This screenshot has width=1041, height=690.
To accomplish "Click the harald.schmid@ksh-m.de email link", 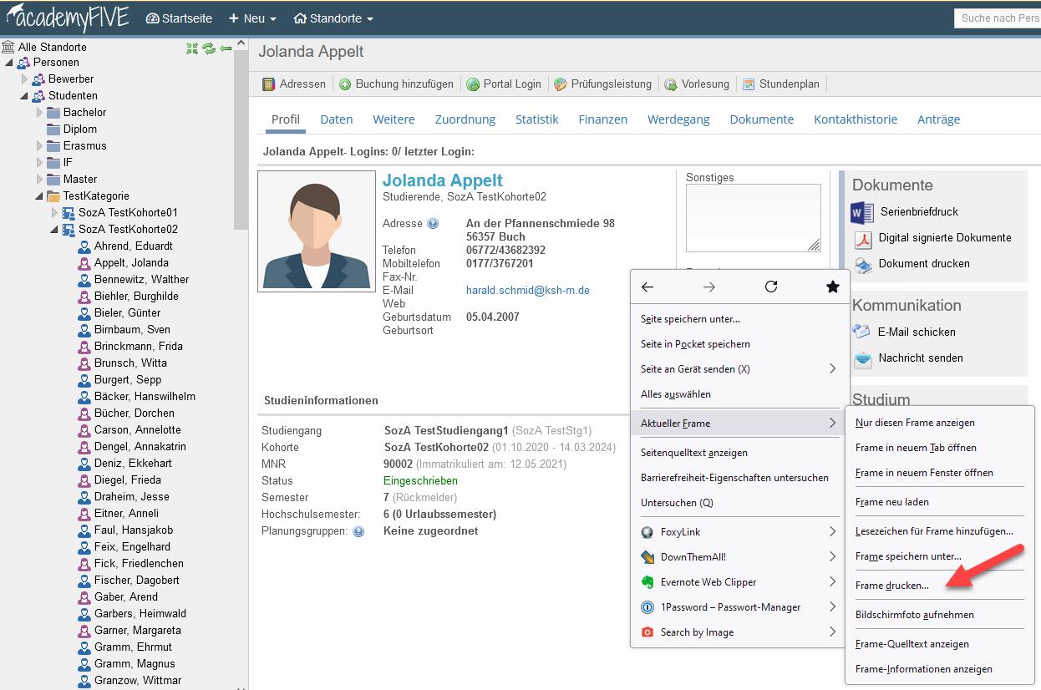I will (527, 291).
